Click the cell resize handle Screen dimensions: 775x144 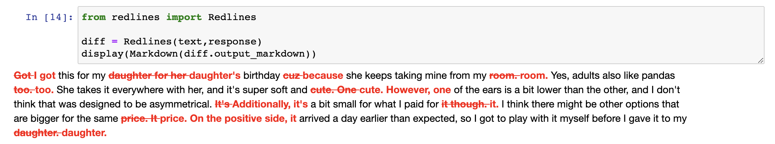(760, 61)
